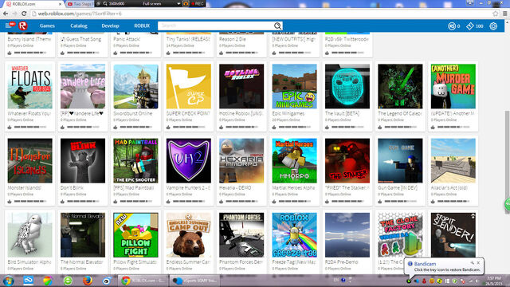
Task: Click the Alisclair's Act (old) title link
Action: pyautogui.click(x=449, y=188)
